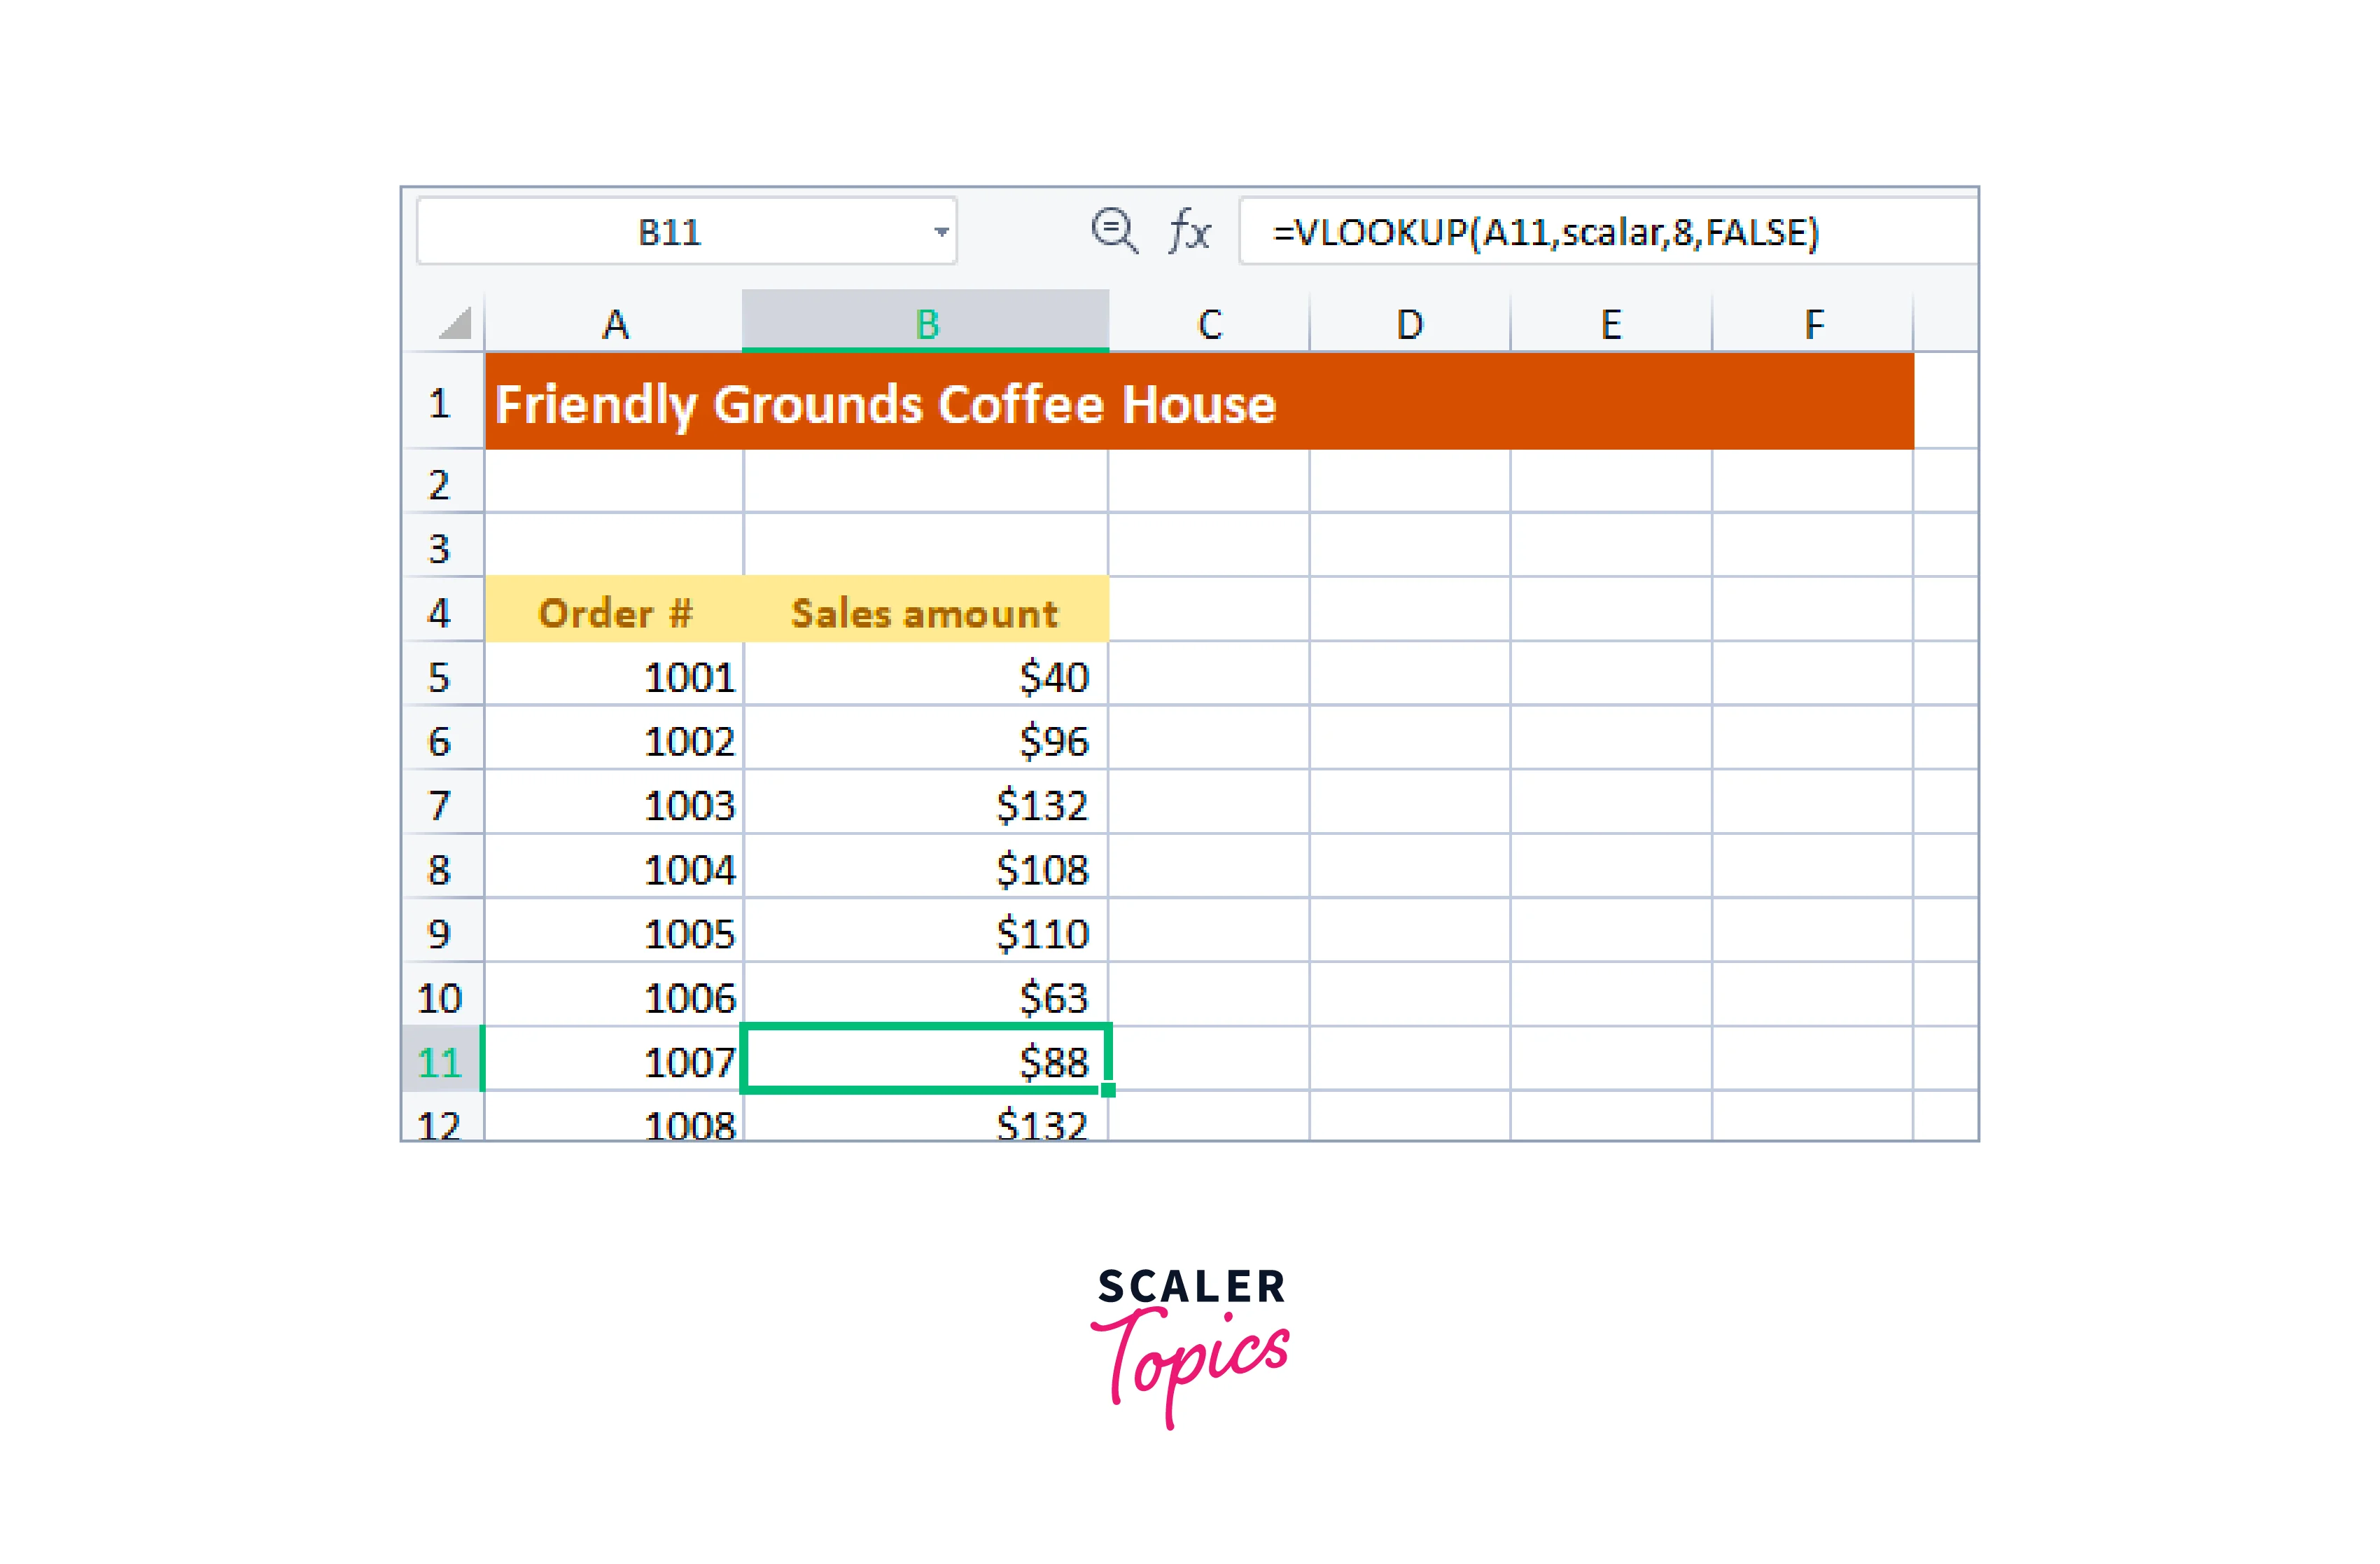Select row 4 header
The width and height of the screenshot is (2380, 1564).
443,610
